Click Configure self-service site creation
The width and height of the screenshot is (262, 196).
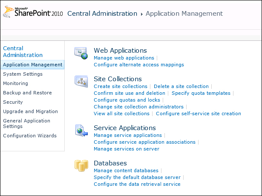point(199,114)
